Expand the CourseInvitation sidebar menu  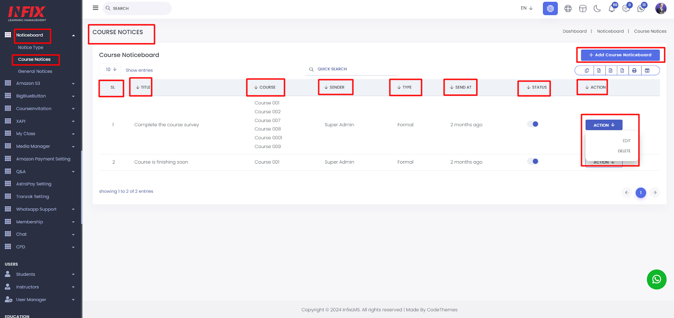pyautogui.click(x=73, y=109)
